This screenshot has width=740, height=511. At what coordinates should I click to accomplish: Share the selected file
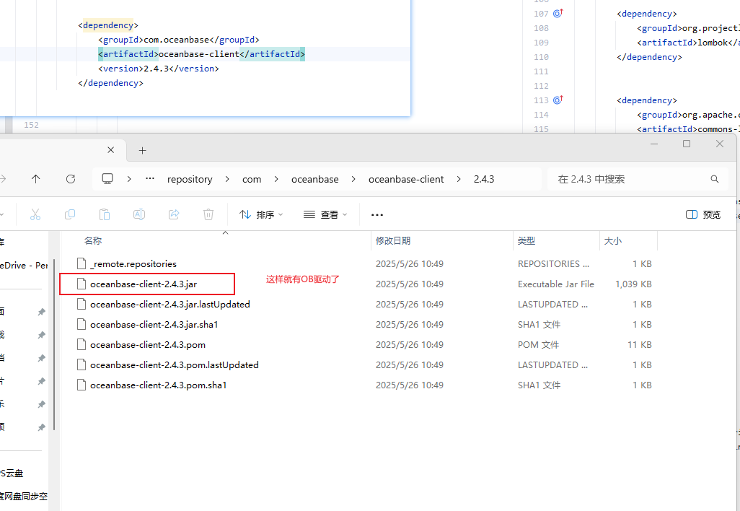[x=174, y=214]
